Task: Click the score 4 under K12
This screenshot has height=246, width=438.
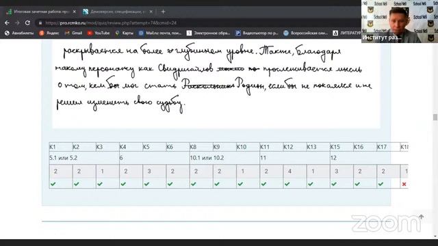Action: tap(289, 172)
